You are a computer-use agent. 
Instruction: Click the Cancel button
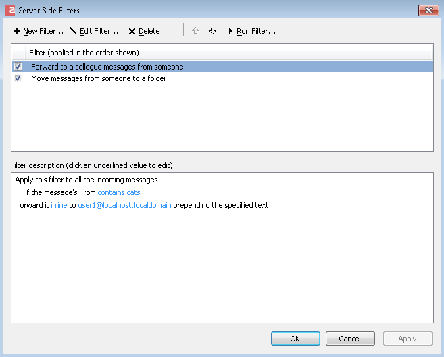point(350,338)
